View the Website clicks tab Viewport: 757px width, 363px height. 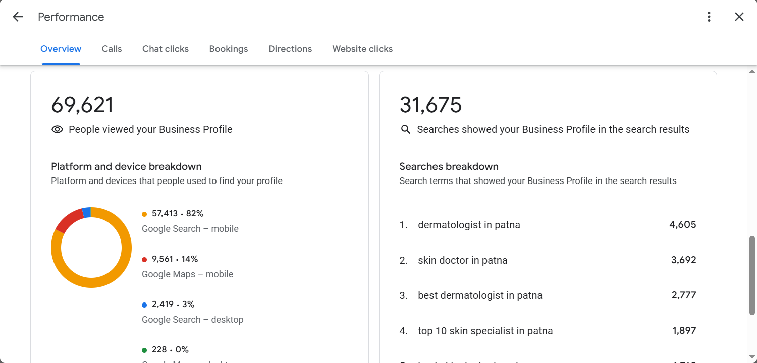pyautogui.click(x=362, y=49)
